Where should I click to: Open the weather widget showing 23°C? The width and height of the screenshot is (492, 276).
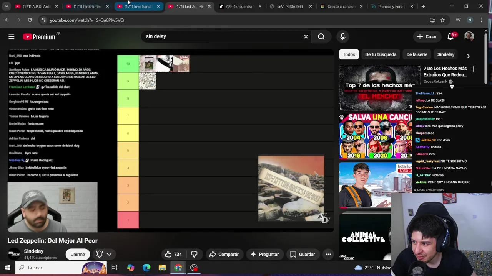[x=372, y=268]
